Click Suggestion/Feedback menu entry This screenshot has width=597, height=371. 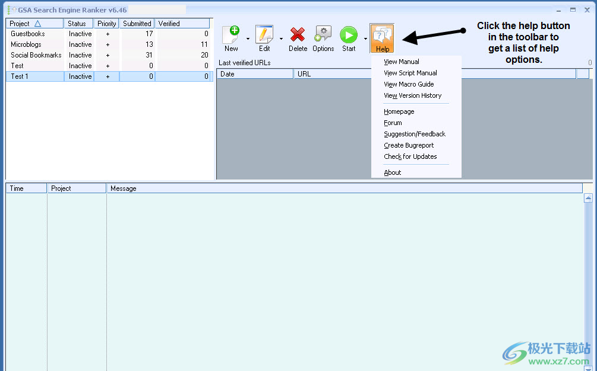click(414, 134)
